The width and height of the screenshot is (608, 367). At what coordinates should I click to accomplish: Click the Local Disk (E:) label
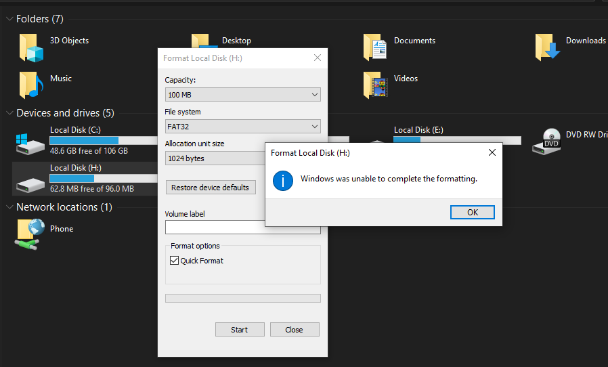tap(418, 130)
